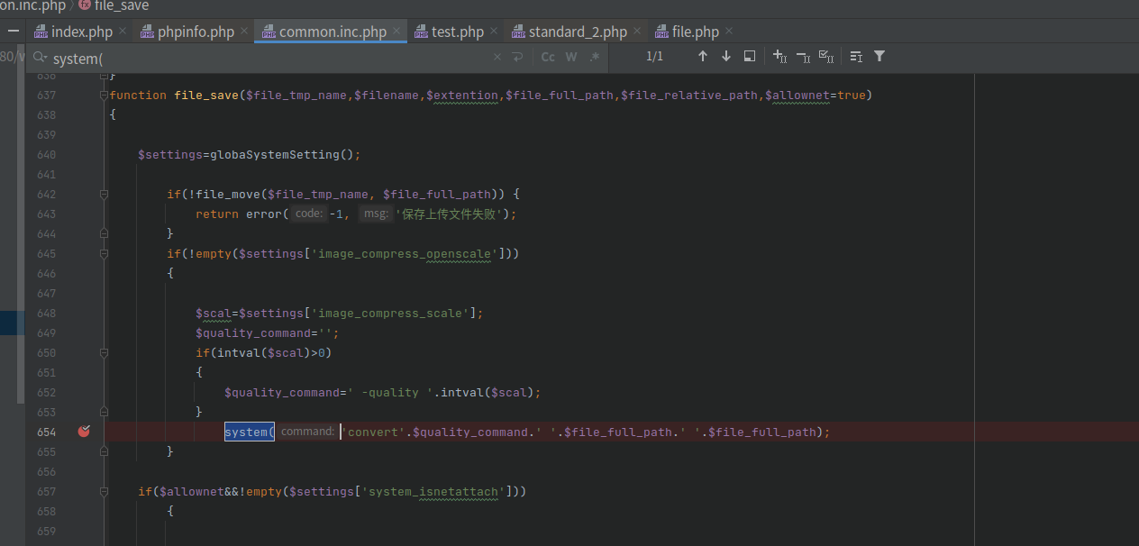Select the common.inc.php tab
The width and height of the screenshot is (1139, 546).
[x=333, y=32]
